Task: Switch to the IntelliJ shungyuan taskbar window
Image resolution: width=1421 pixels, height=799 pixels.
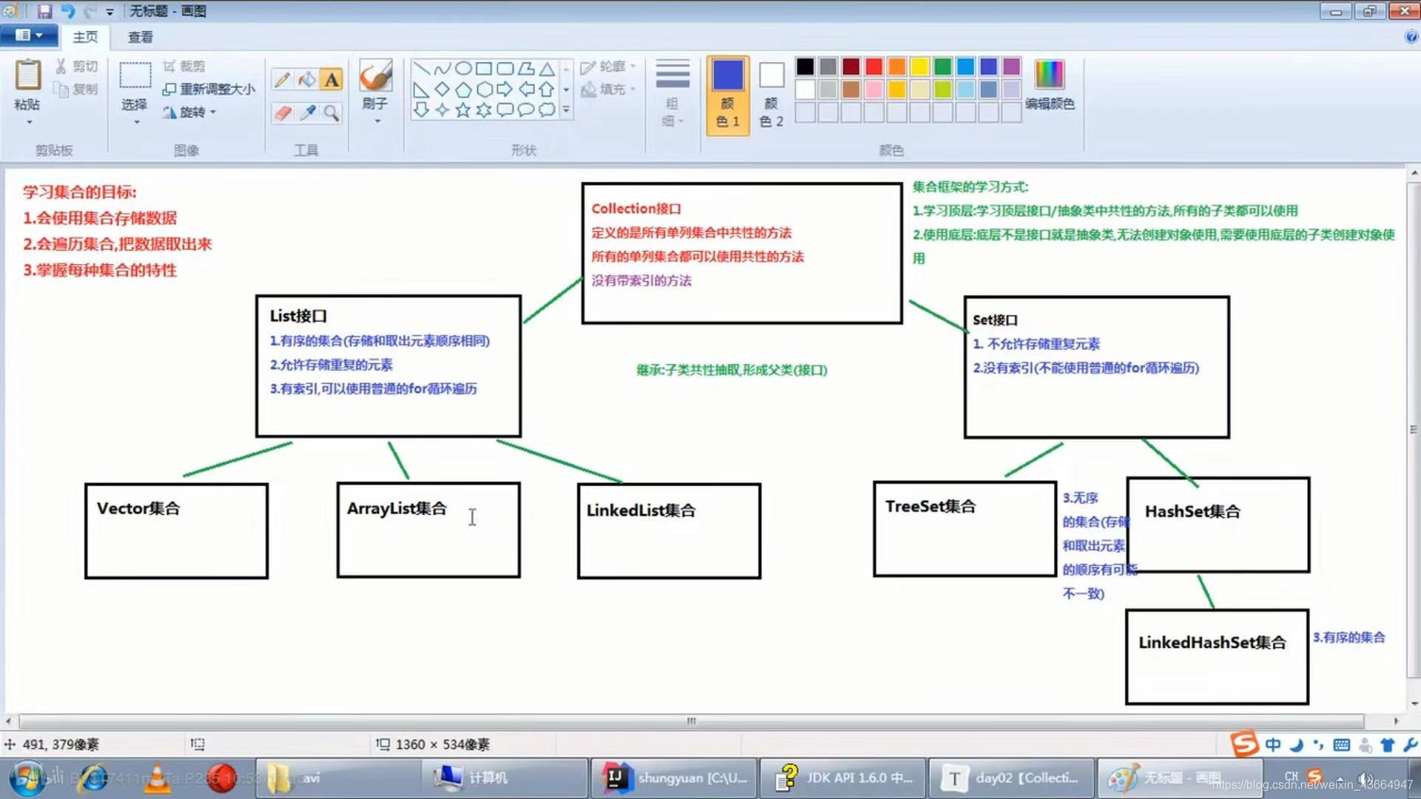Action: [x=673, y=778]
